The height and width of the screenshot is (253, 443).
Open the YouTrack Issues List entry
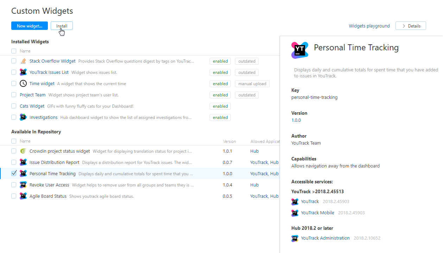pos(49,72)
